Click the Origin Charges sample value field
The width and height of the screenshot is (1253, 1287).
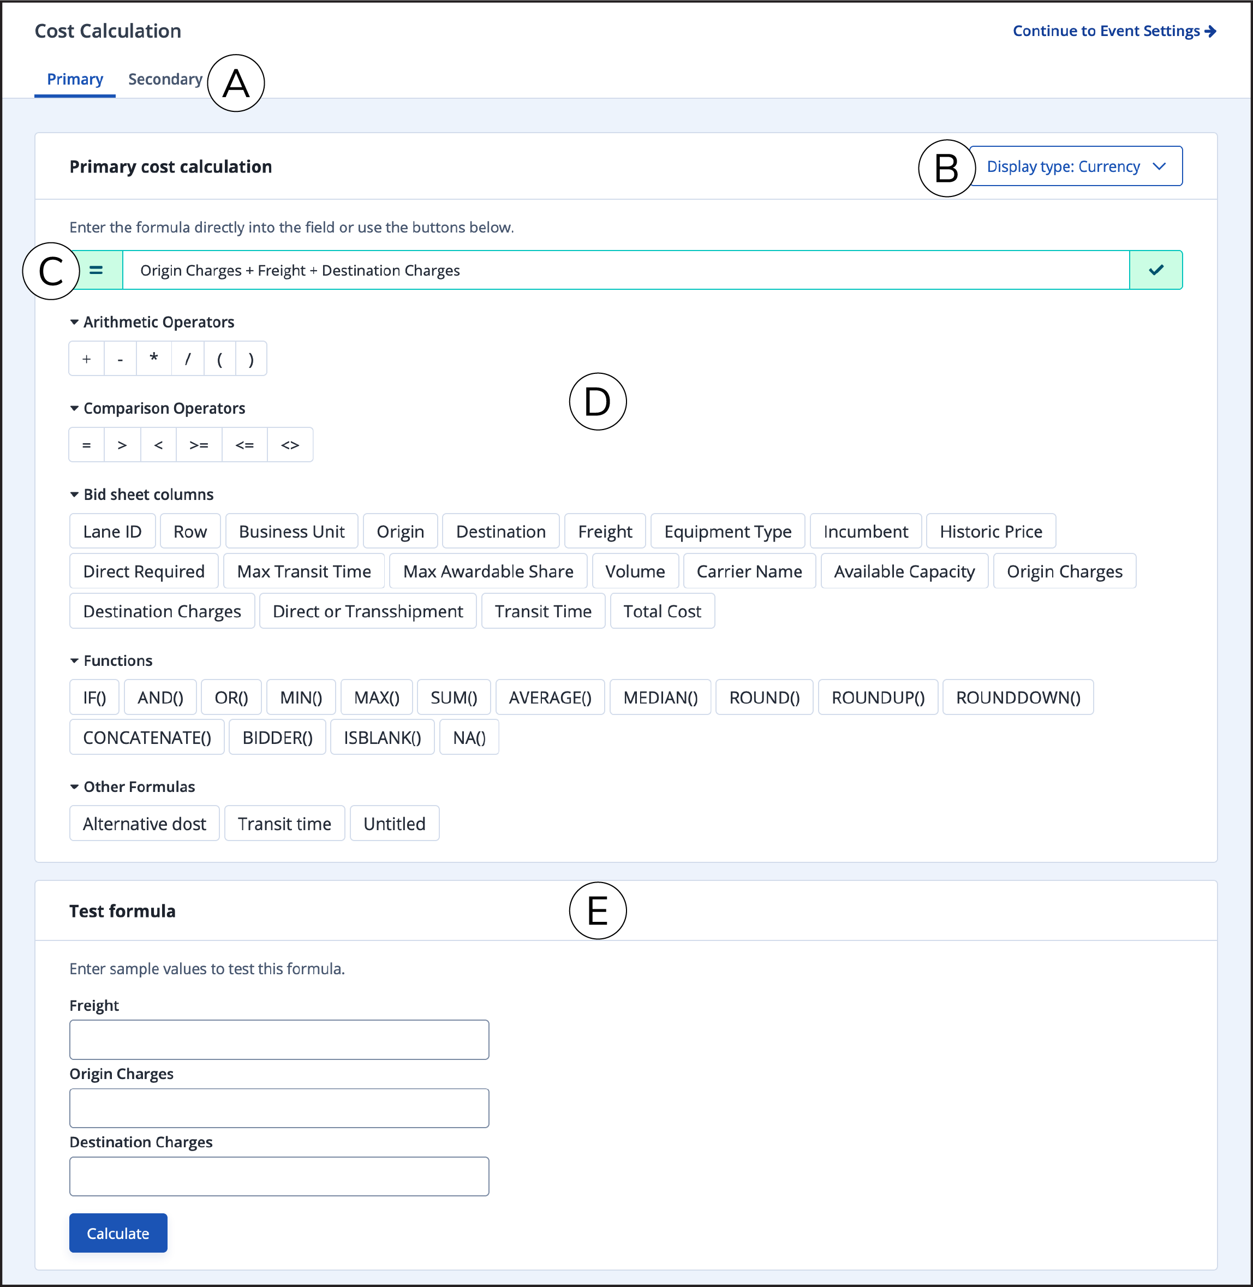[x=279, y=1109]
